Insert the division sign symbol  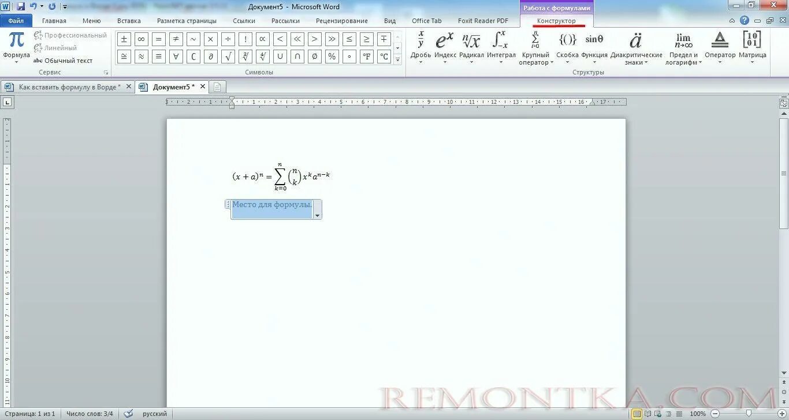(x=228, y=39)
